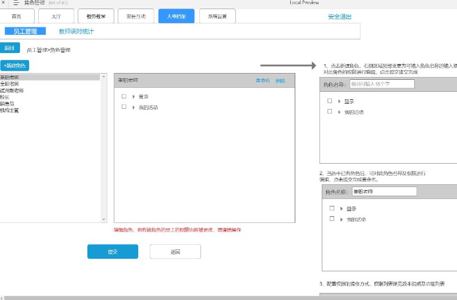Go to the 首页 tab
This screenshot has width=457, height=300.
pyautogui.click(x=17, y=17)
